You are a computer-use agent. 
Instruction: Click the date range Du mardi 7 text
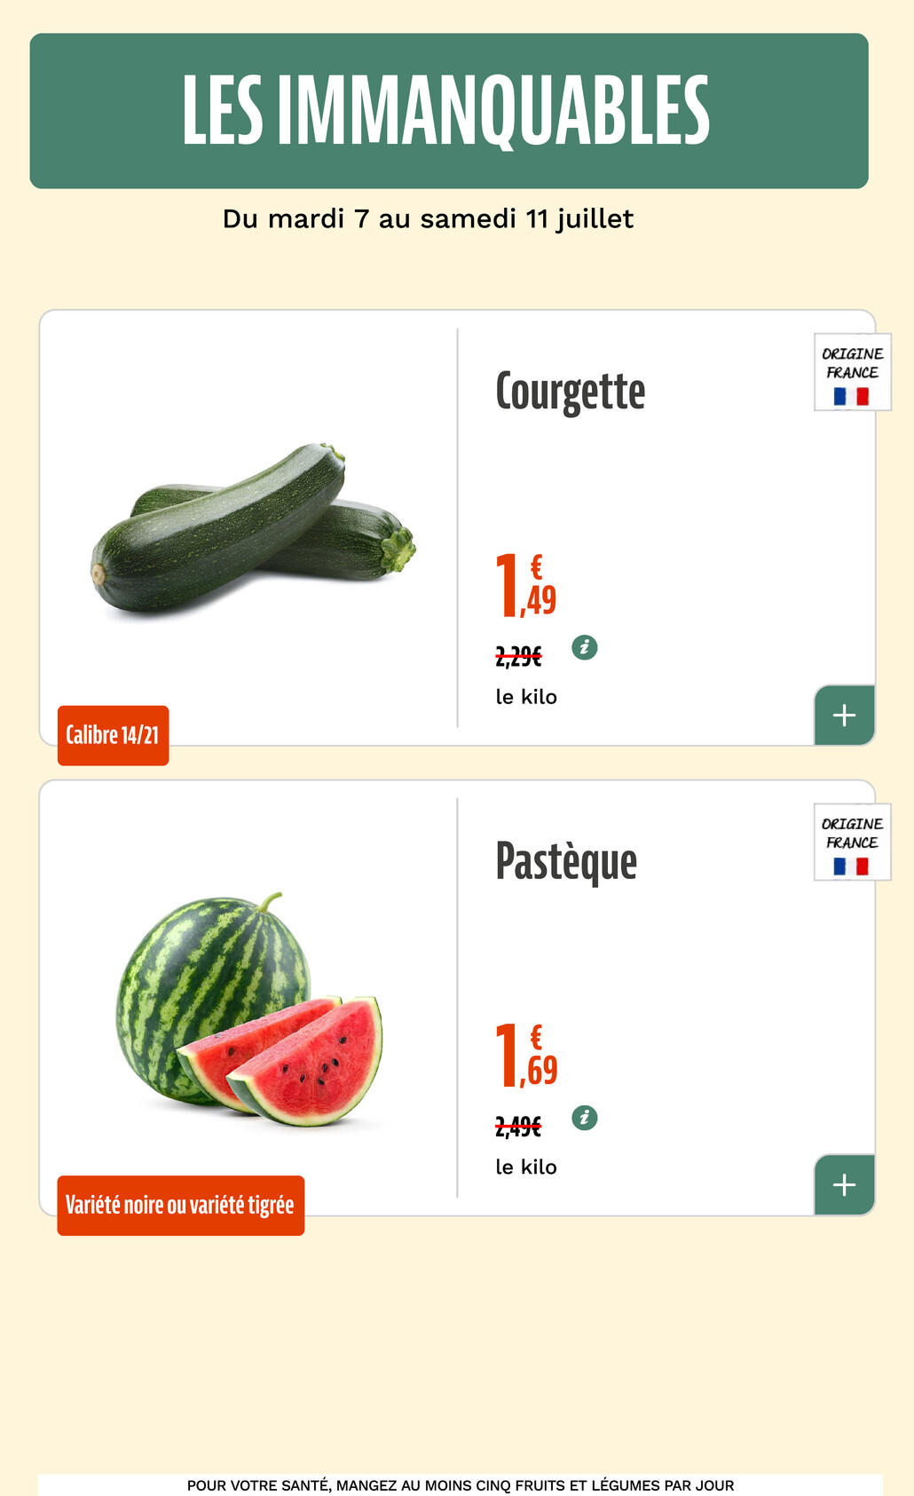click(428, 218)
